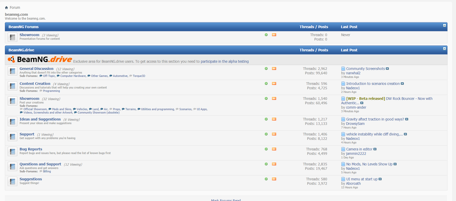Image resolution: width=456 pixels, height=201 pixels.
Task: View jammin2222 user profile
Action: click(356, 154)
